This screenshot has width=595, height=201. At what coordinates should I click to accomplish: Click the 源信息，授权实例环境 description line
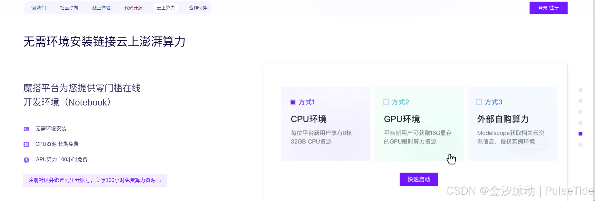506,142
